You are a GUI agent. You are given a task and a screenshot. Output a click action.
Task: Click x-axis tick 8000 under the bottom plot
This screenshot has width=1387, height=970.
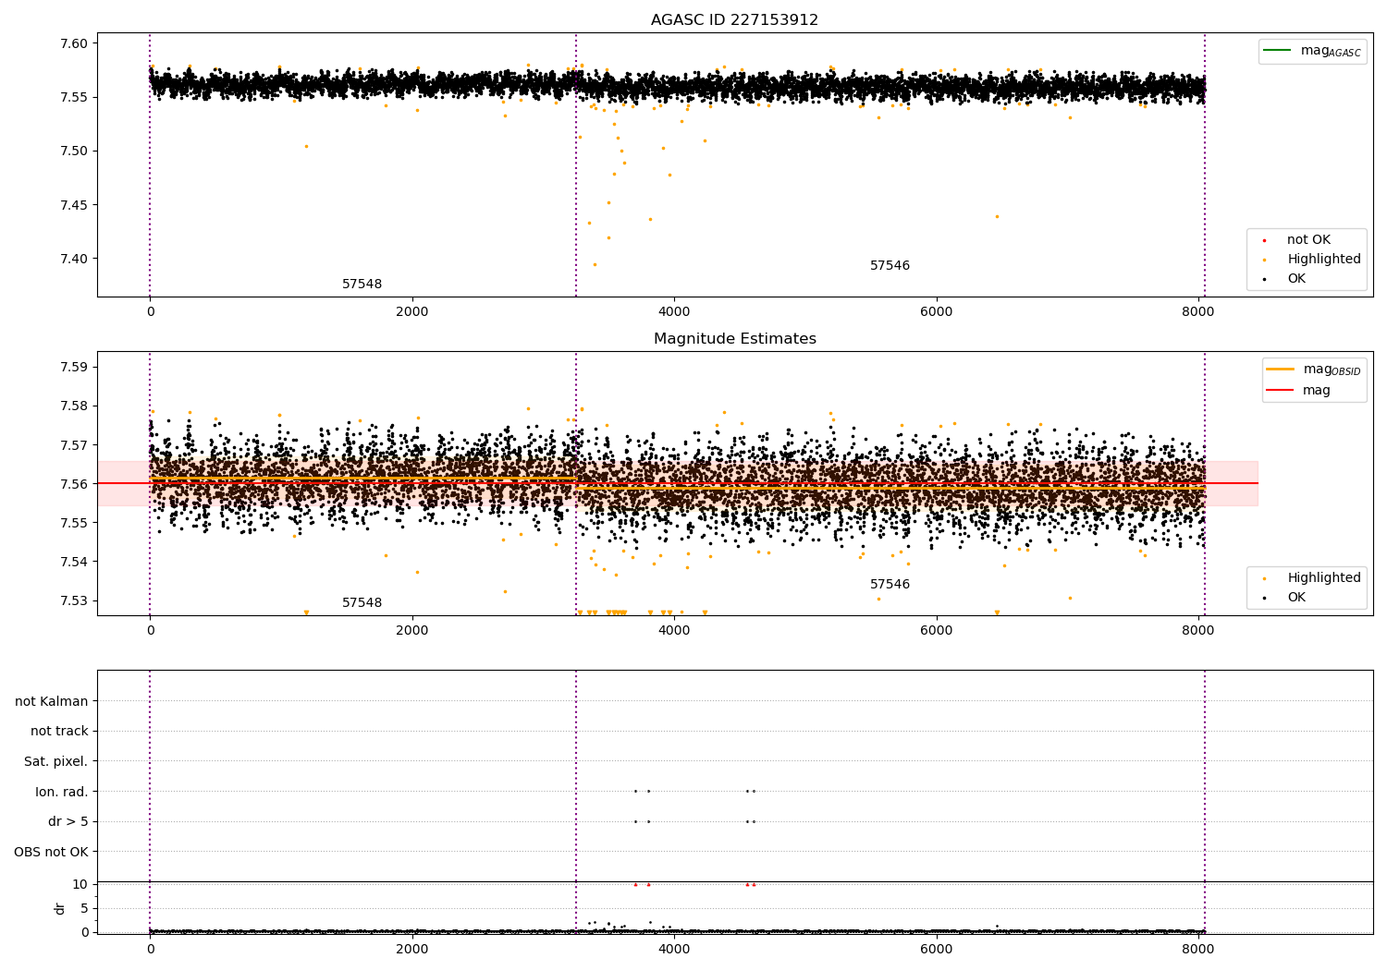click(x=1198, y=950)
